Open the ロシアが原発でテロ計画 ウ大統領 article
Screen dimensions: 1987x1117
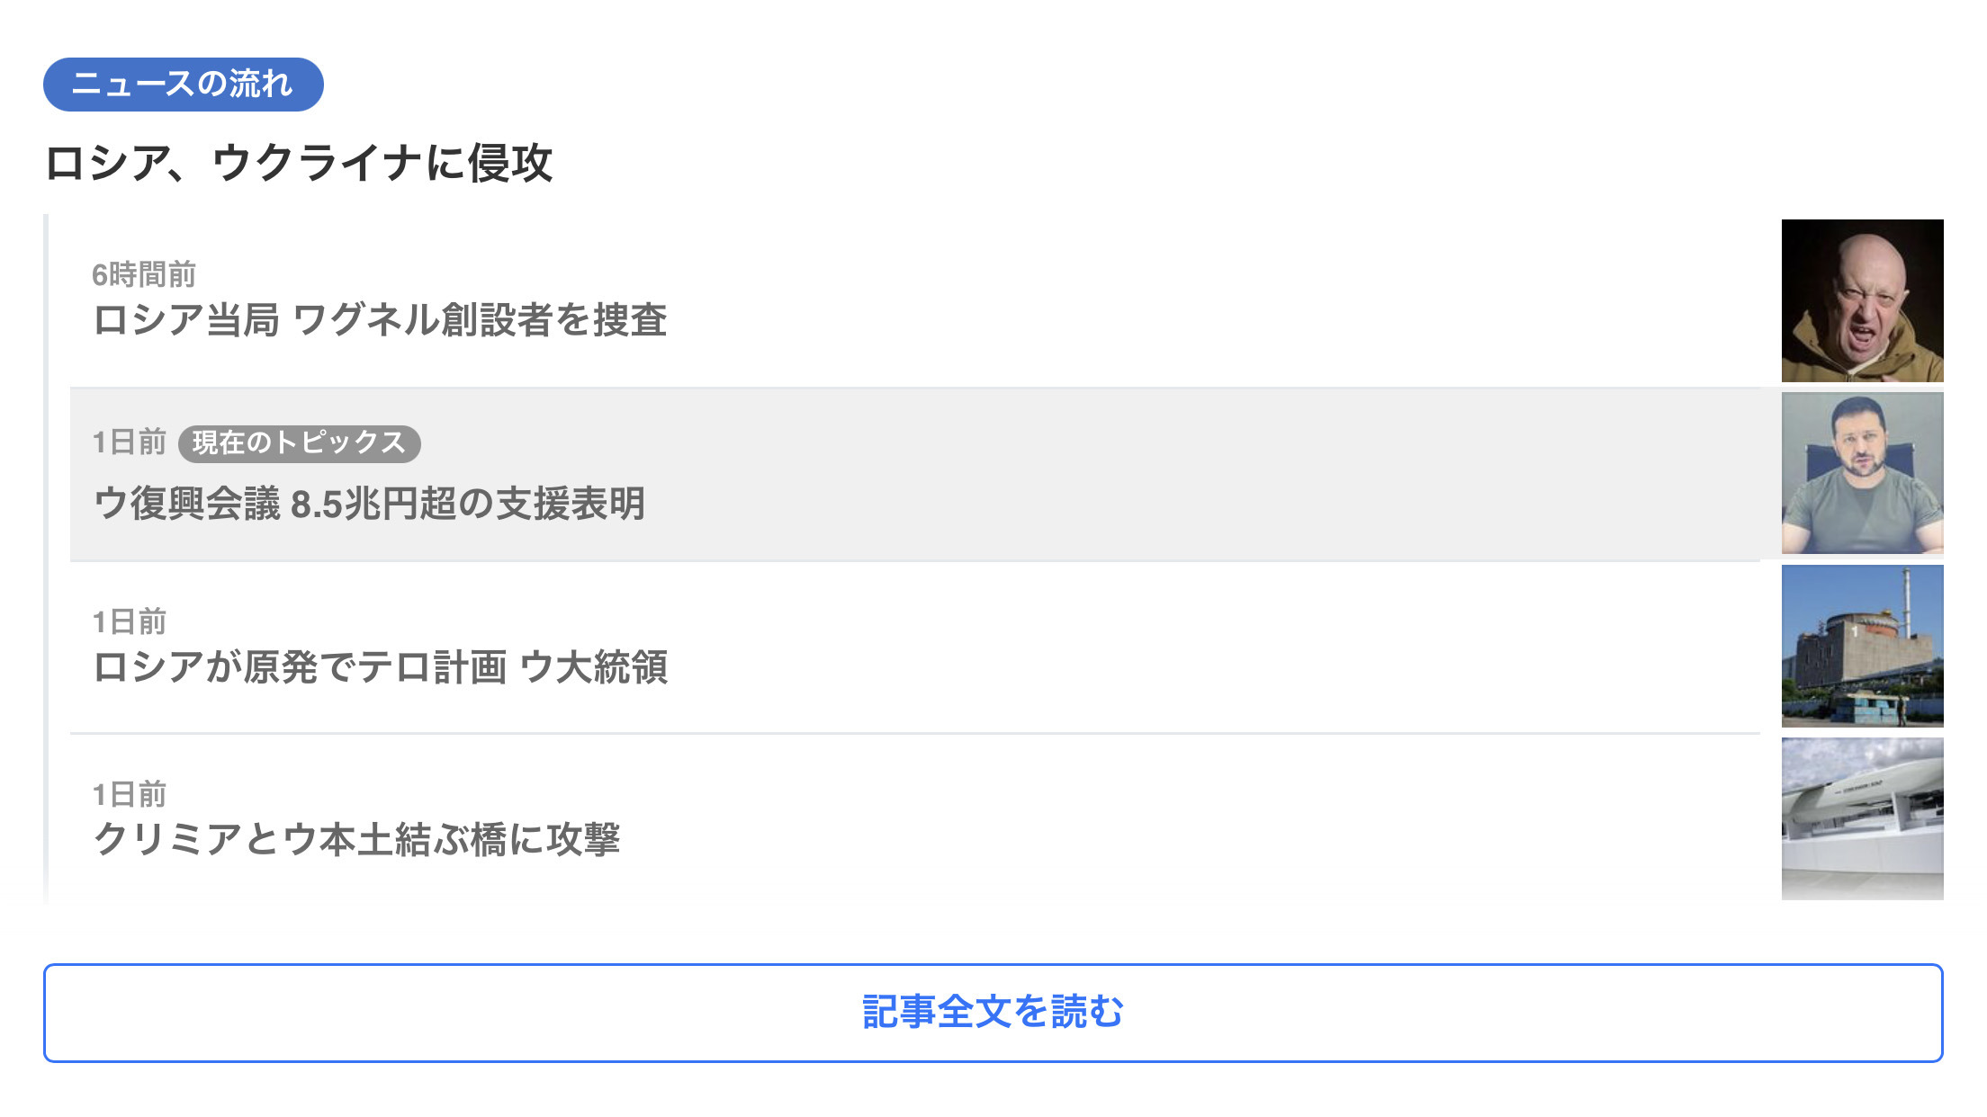(381, 667)
